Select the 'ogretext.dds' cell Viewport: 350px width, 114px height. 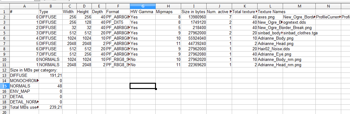click(299, 22)
